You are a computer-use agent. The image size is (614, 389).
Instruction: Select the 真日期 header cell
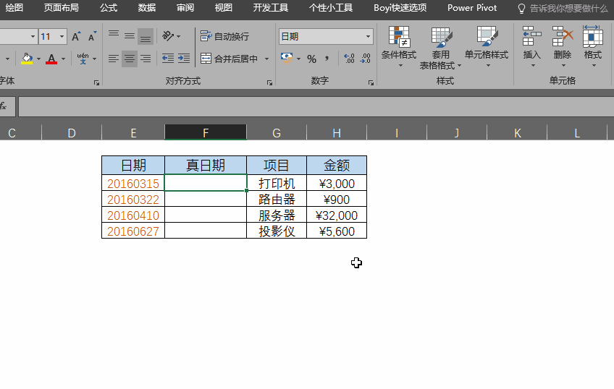click(206, 166)
